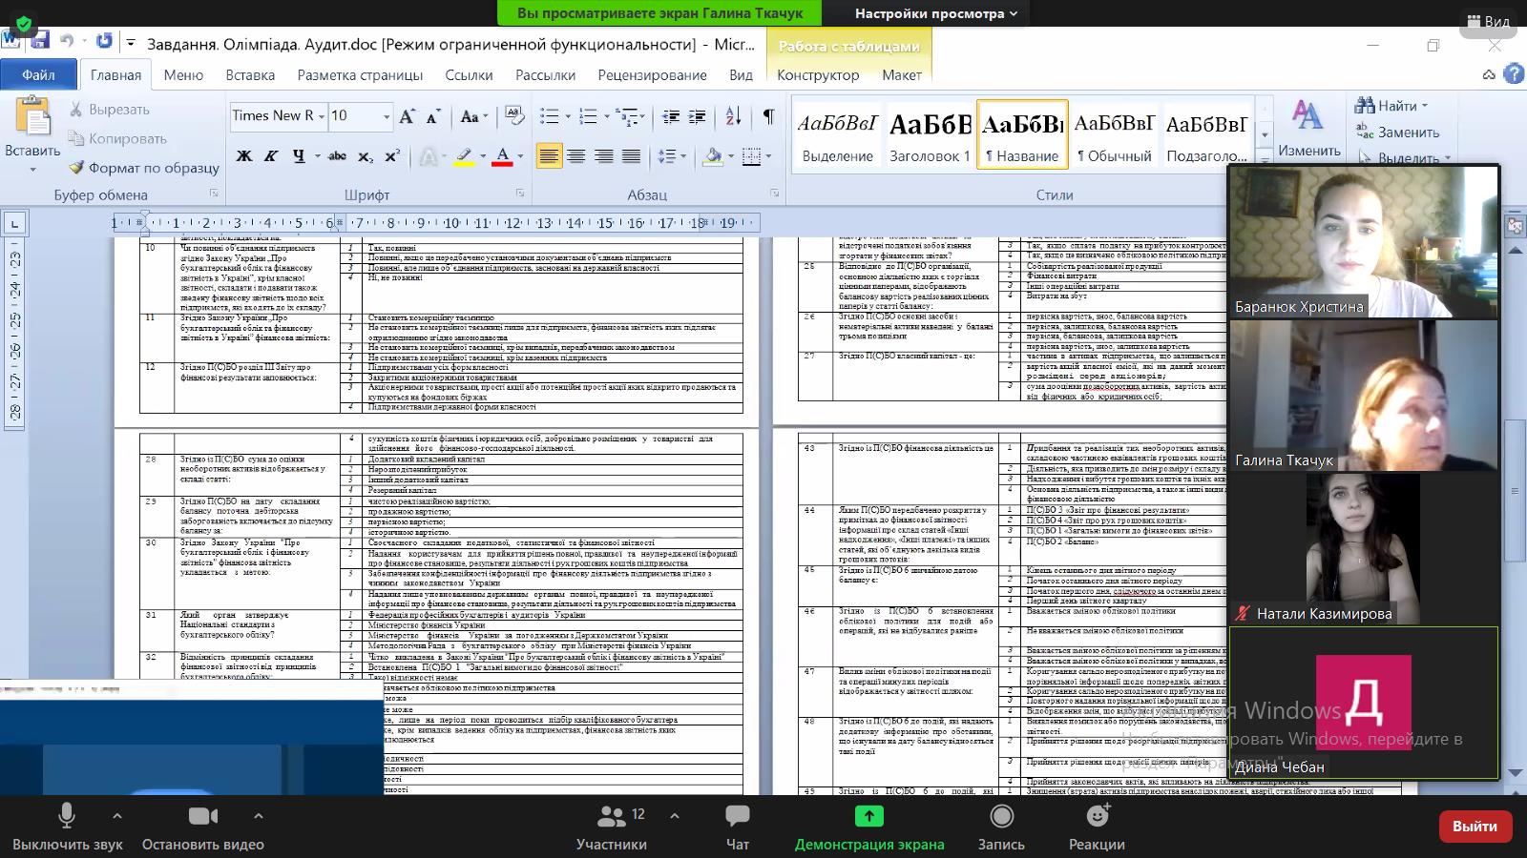Click Демонстрация экрана (Share Screen) button

pos(869,827)
